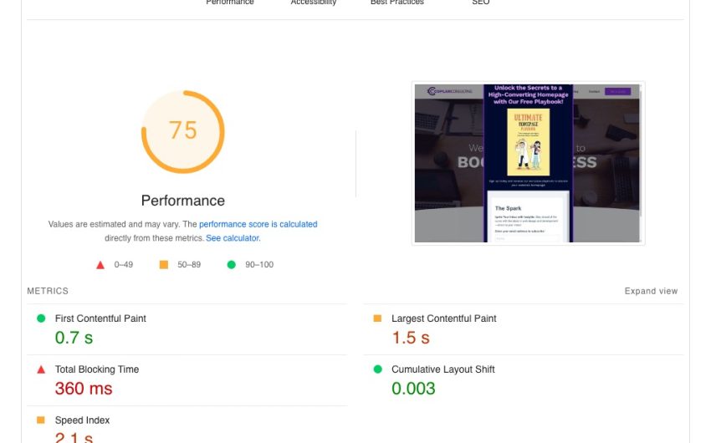Select the 'Speed Index' label
This screenshot has height=443, width=711.
pyautogui.click(x=82, y=420)
